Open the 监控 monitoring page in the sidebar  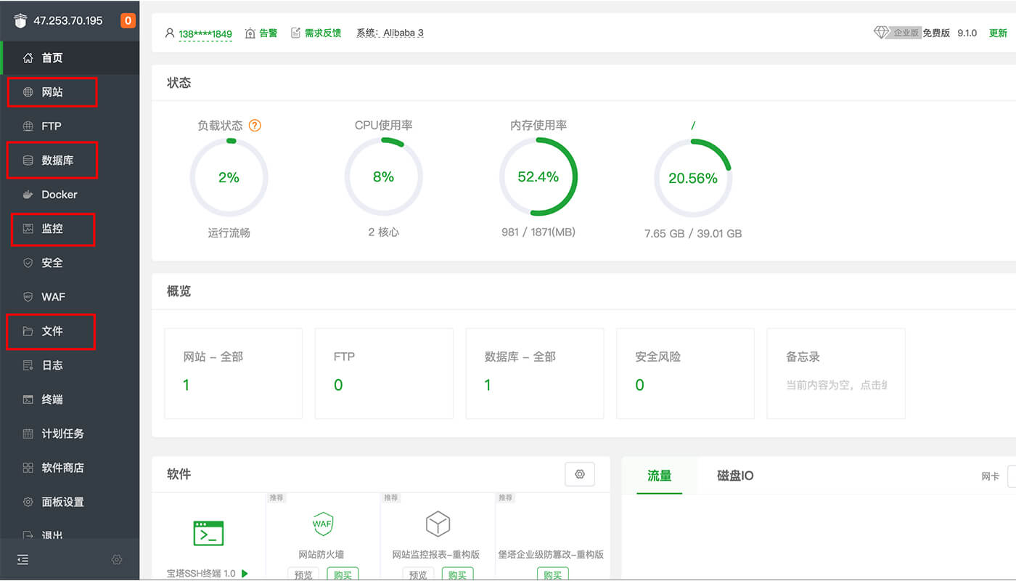click(70, 229)
